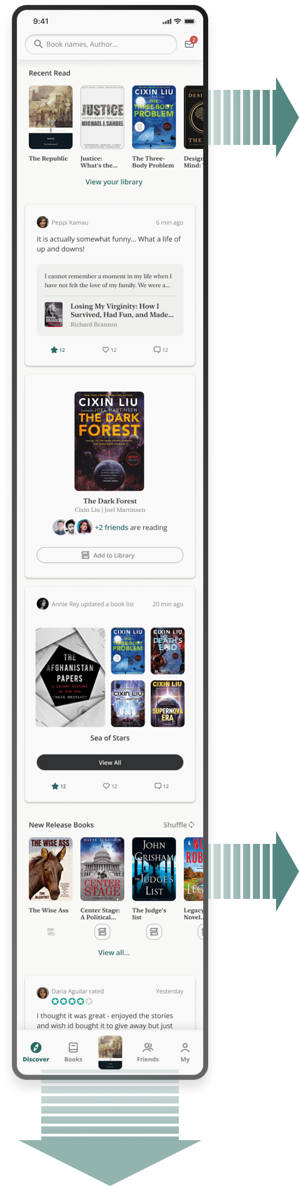This screenshot has height=1186, width=299.
Task: Select the Discover tab
Action: (x=36, y=1053)
